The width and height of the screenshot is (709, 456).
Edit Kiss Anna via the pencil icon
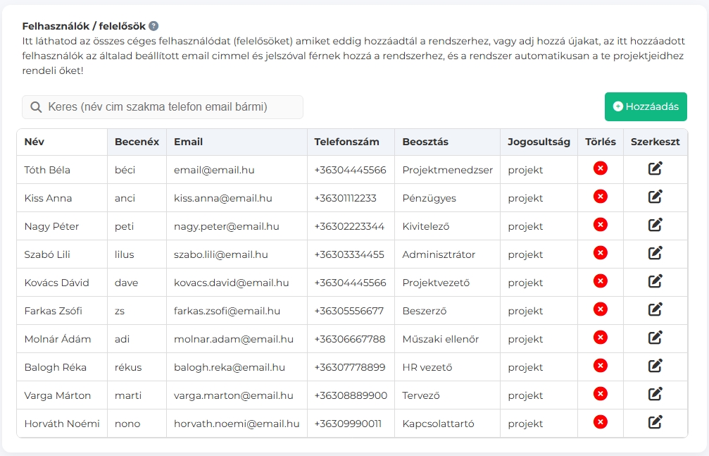click(655, 197)
